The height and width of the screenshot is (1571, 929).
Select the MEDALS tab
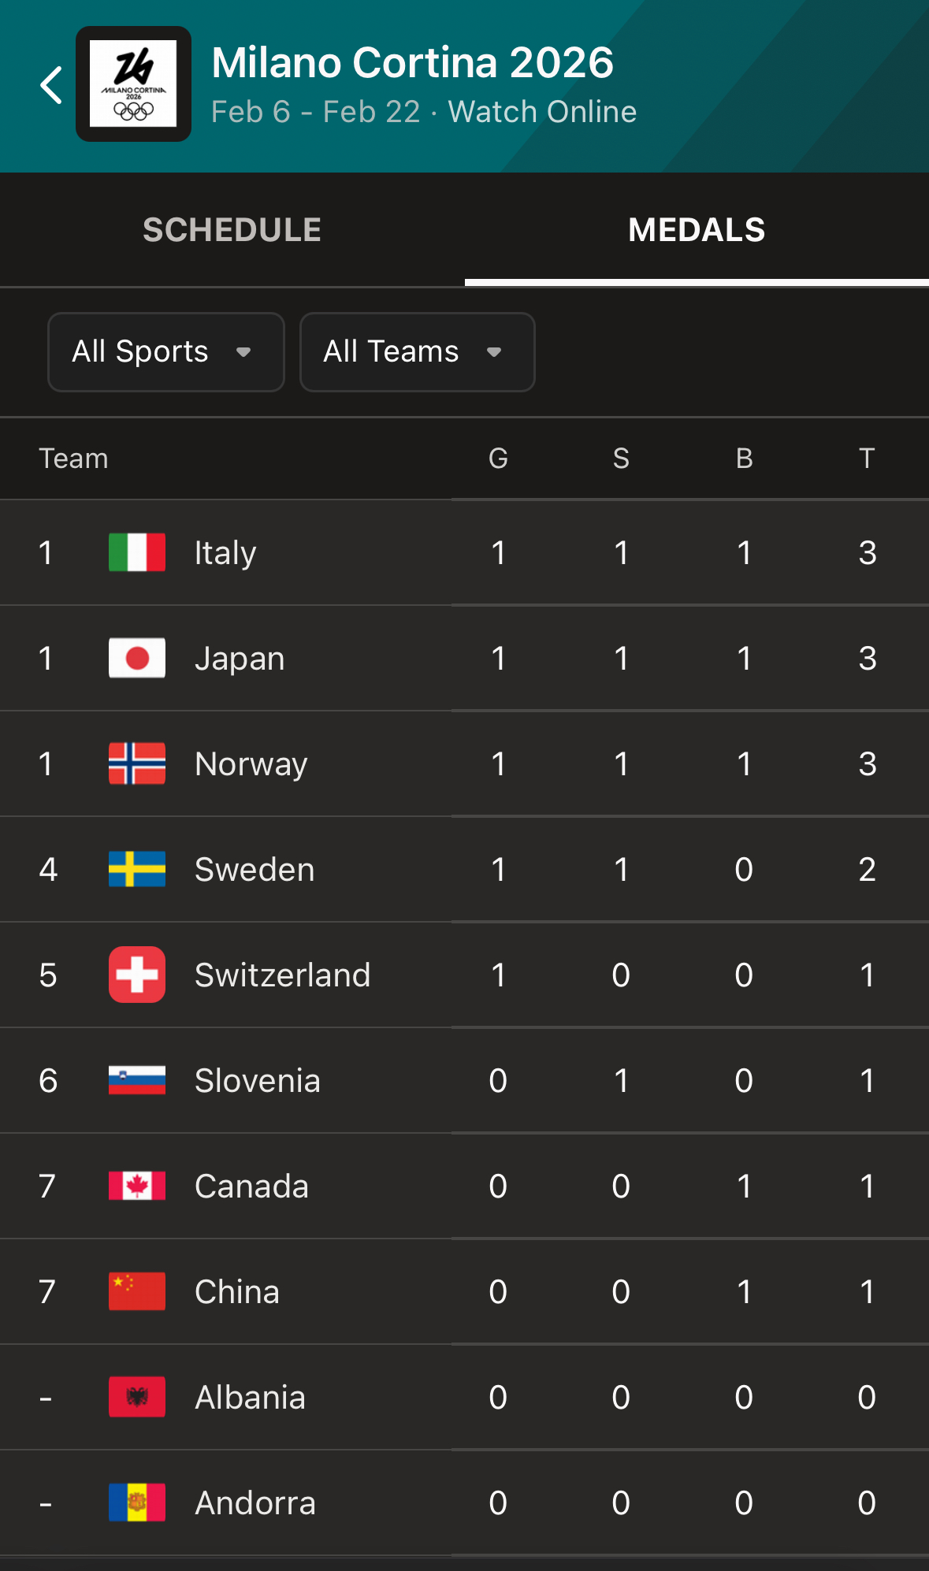697,230
